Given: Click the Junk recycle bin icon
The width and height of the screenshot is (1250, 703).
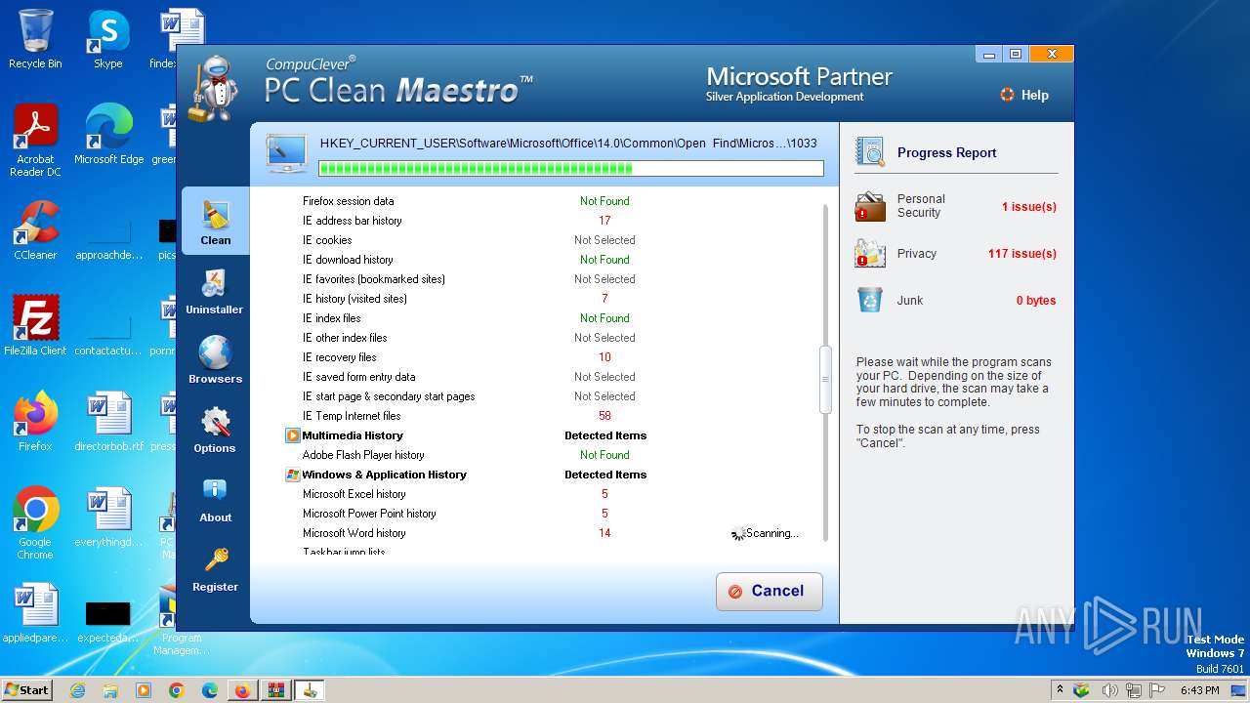Looking at the screenshot, I should click(870, 300).
